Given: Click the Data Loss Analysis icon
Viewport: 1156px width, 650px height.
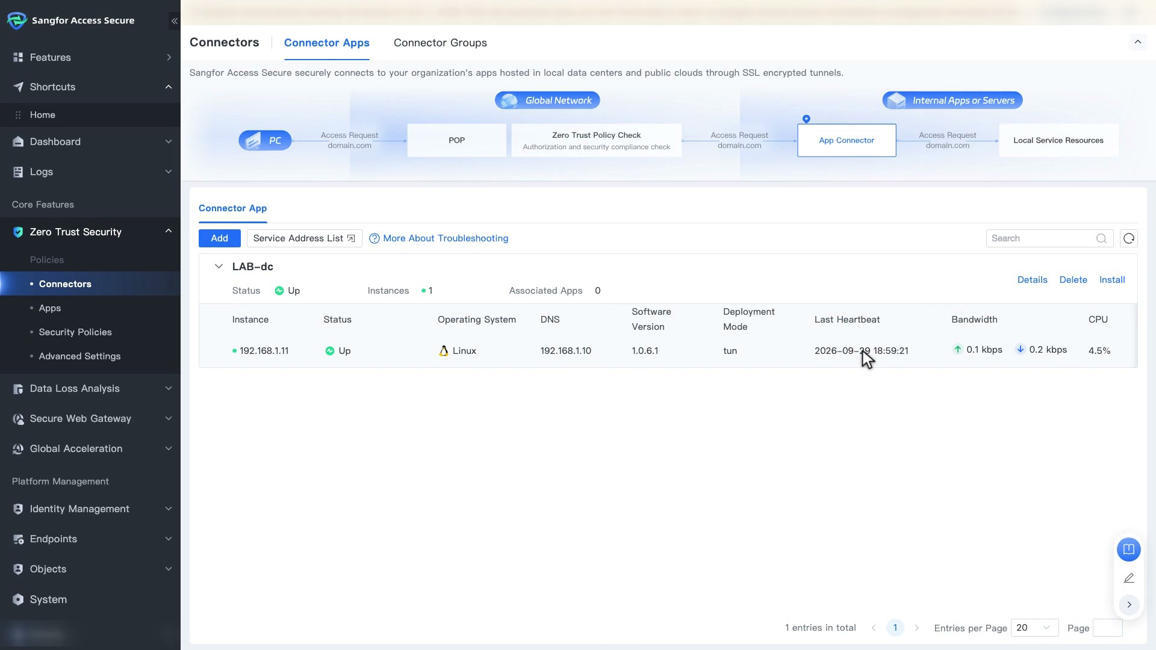Looking at the screenshot, I should (18, 389).
